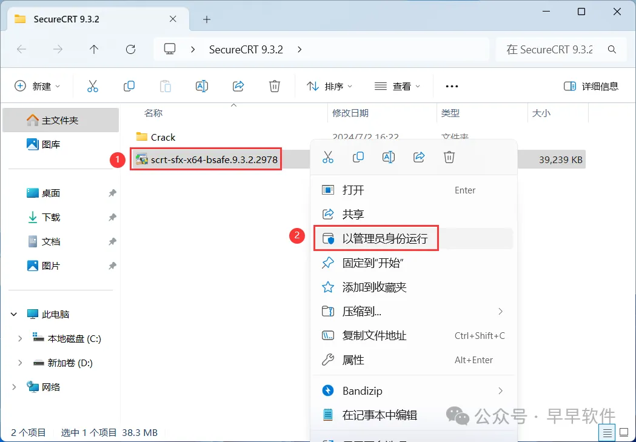Screen dimensions: 636x442
Task: Go forward with the forward arrow
Action: 58,50
